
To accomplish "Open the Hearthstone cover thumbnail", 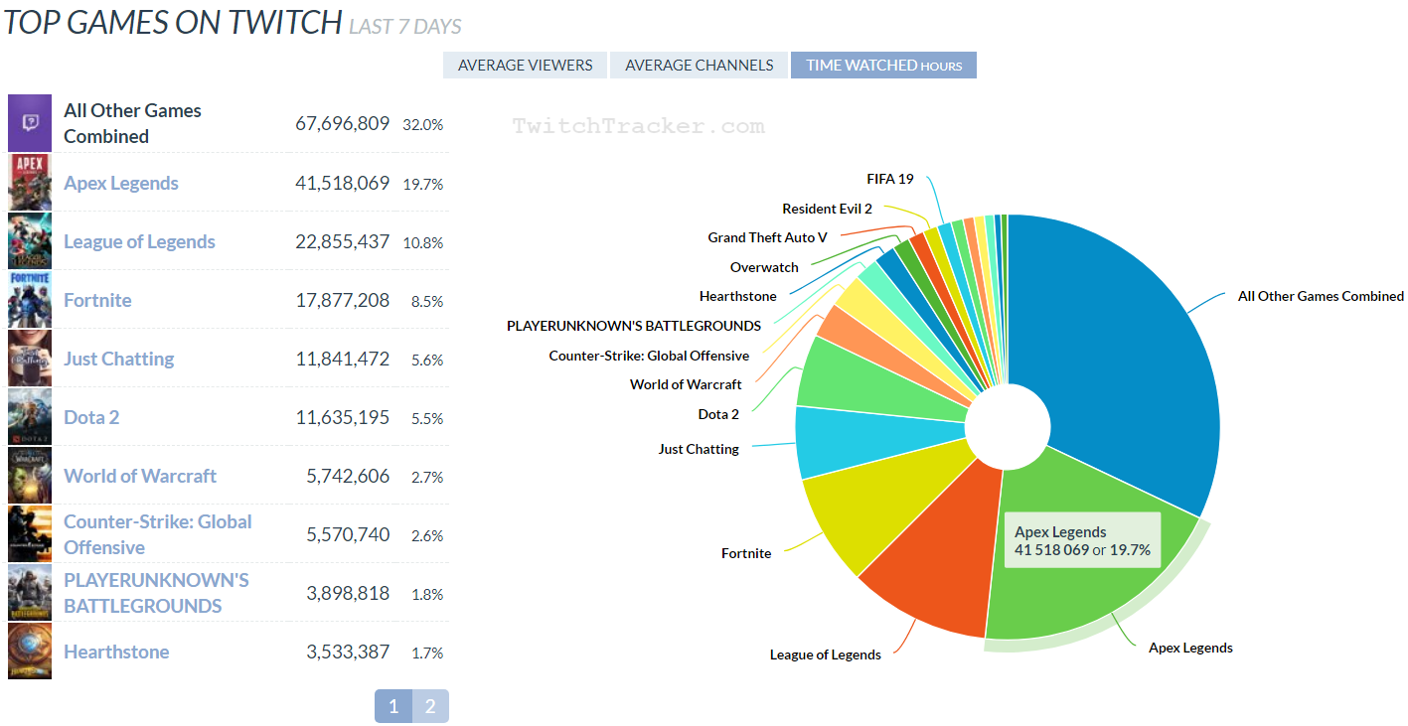I will tap(30, 652).
